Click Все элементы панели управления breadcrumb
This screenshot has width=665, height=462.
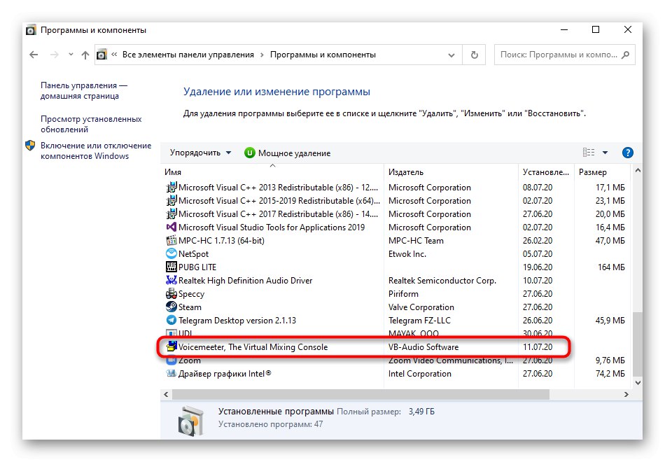pos(188,55)
